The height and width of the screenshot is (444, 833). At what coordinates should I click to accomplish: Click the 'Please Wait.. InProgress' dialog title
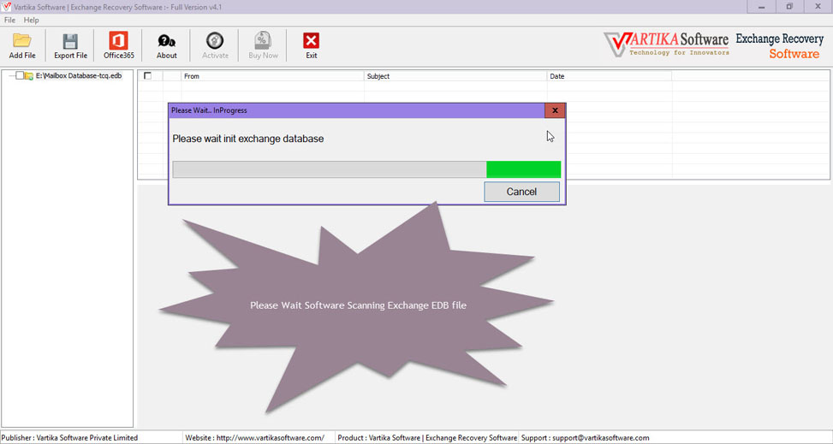click(x=209, y=110)
